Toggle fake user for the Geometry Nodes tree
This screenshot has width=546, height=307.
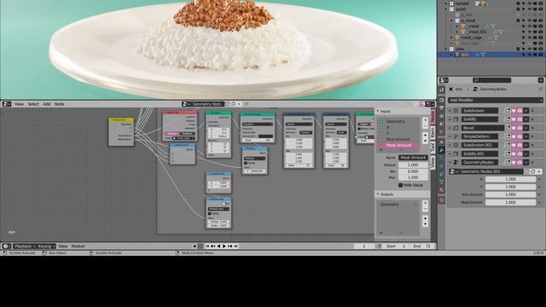tap(228, 104)
